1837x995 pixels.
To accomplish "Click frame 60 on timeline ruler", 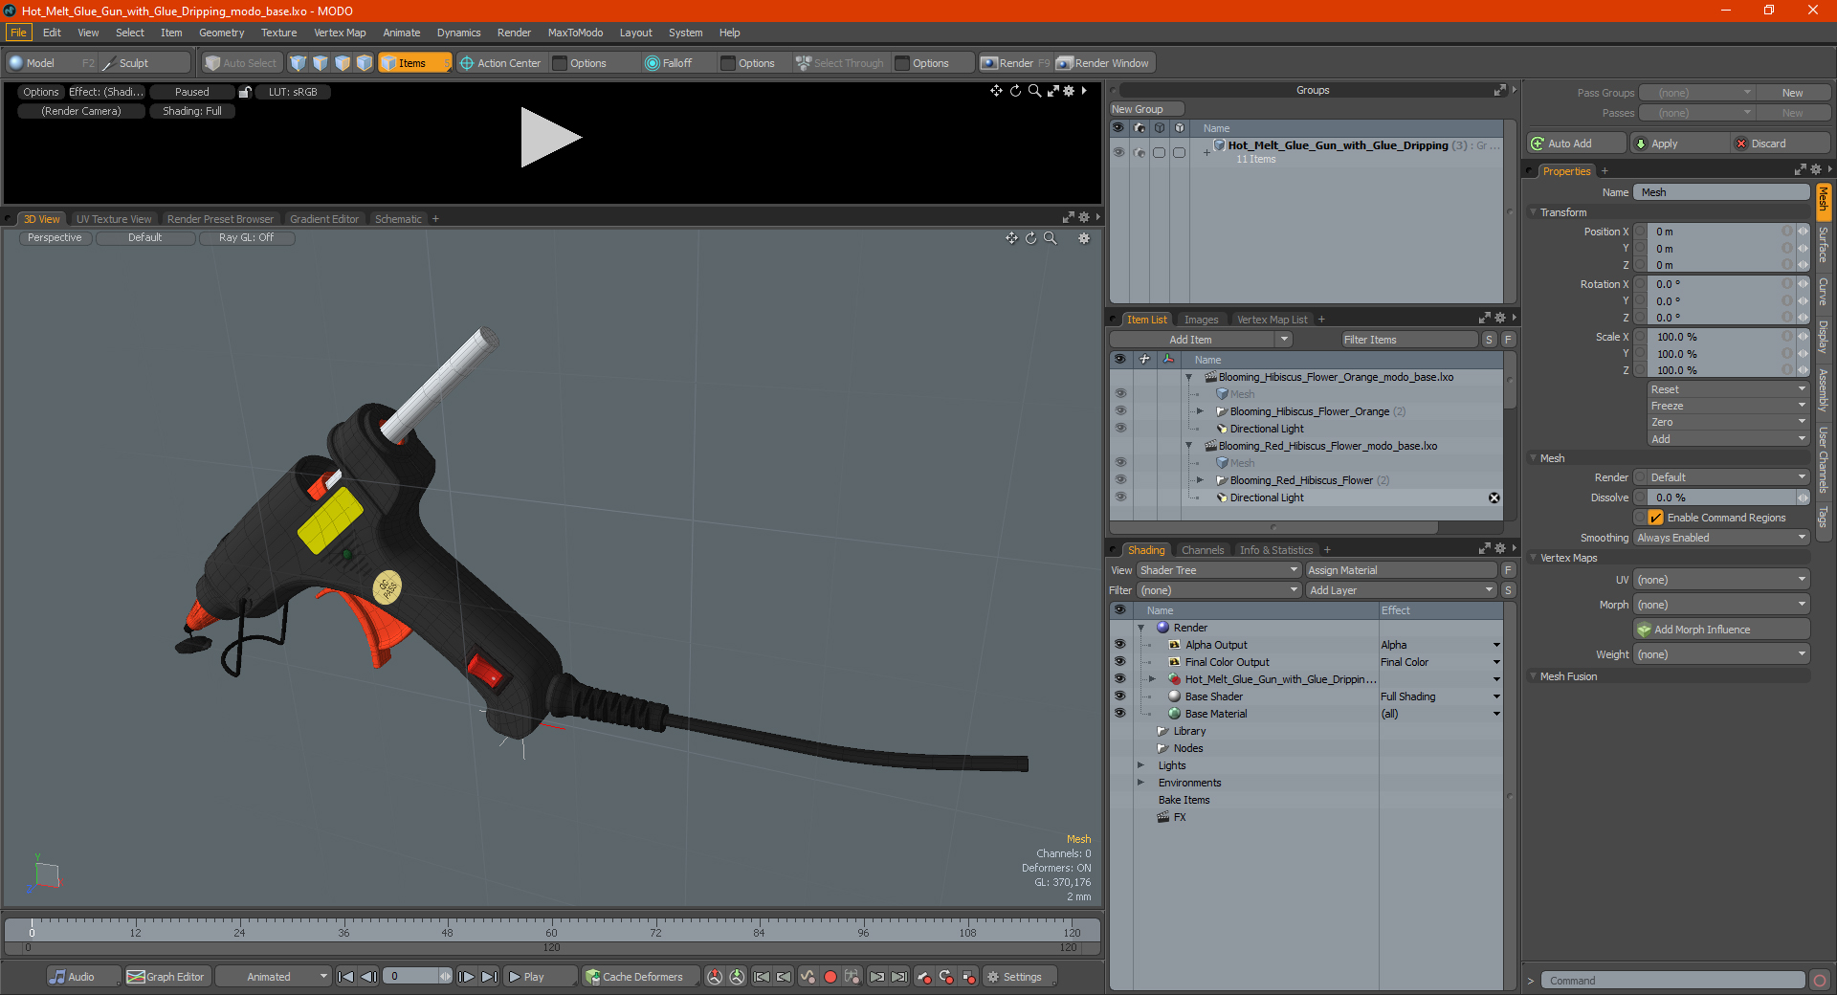I will coord(551,932).
